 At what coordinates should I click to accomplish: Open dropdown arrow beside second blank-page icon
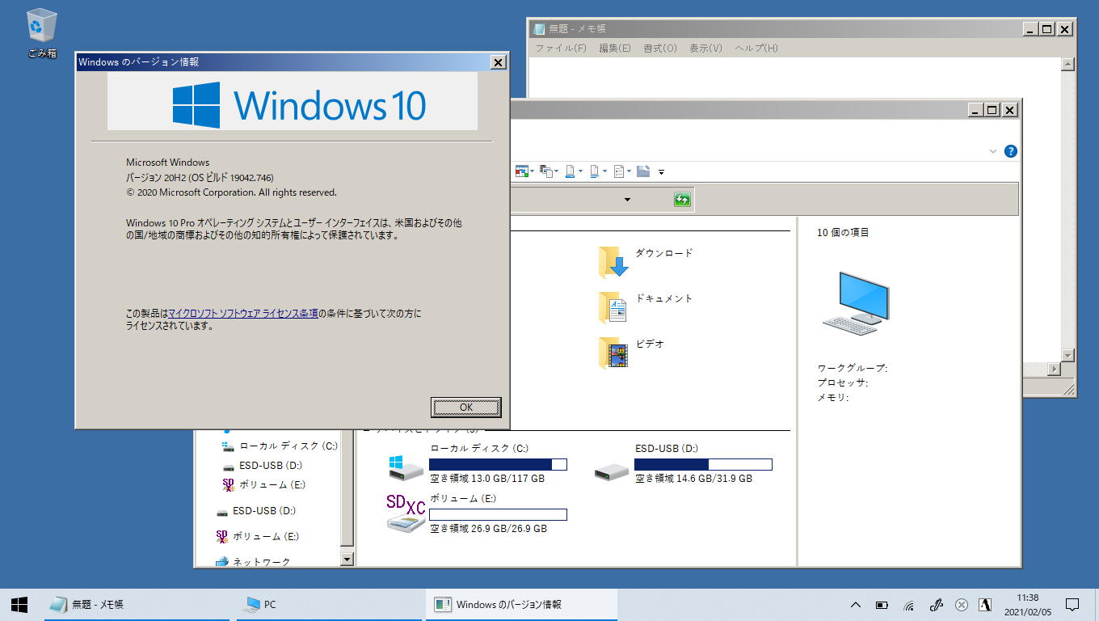pos(604,171)
